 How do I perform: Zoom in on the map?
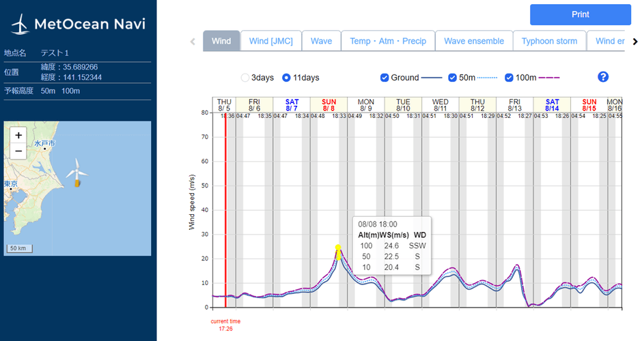tap(18, 135)
